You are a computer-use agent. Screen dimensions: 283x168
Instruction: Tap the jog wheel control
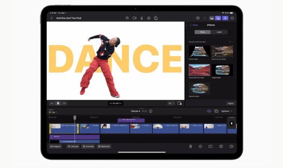pos(232,123)
